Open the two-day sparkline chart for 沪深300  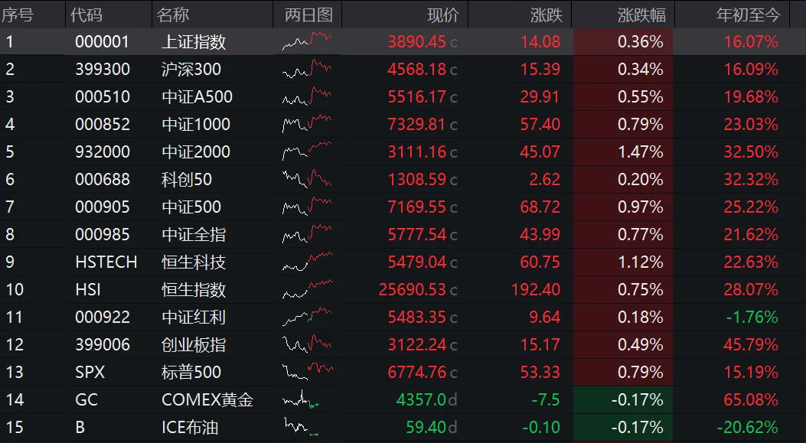[307, 69]
